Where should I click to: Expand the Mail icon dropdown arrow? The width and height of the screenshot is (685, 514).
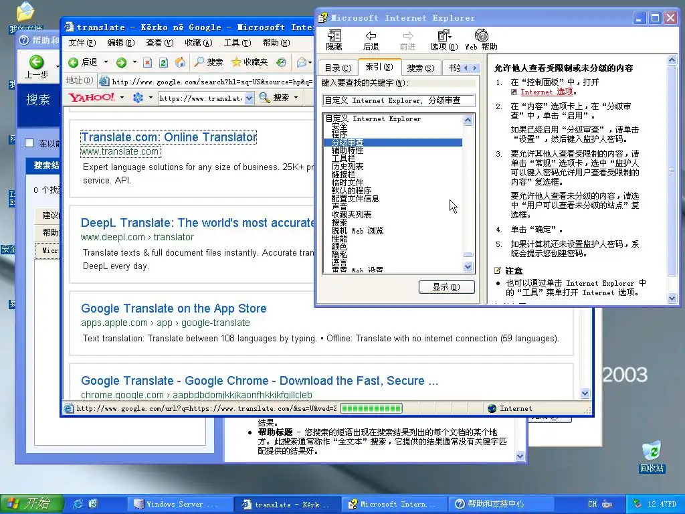point(310,62)
